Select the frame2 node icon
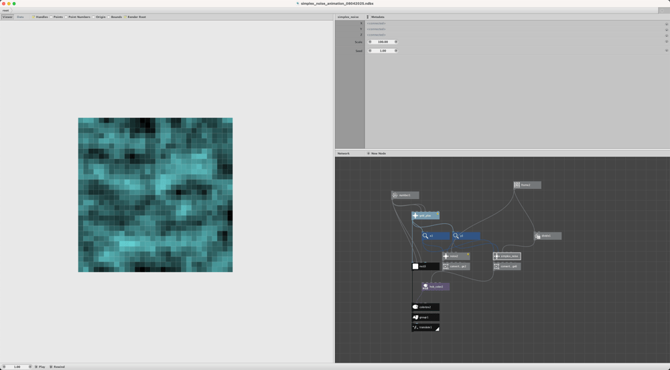 coord(517,185)
